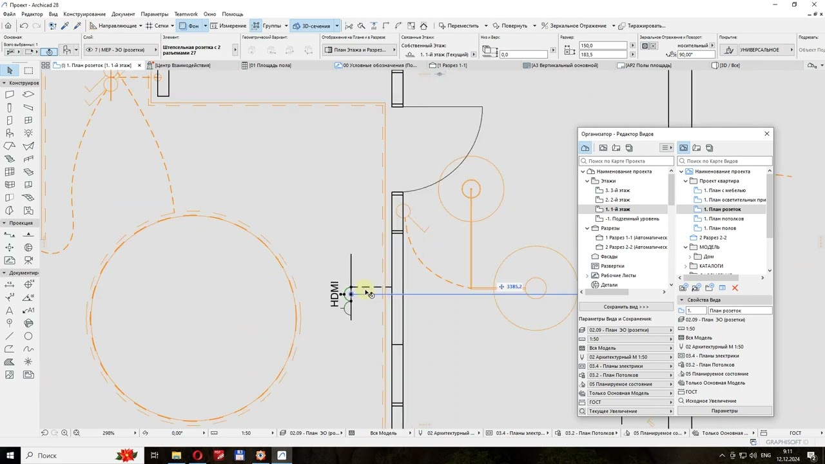Click the New Folder icon in Organizer

click(x=709, y=288)
